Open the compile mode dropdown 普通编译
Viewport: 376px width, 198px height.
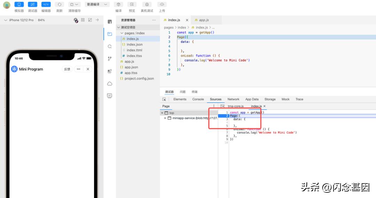[97, 5]
